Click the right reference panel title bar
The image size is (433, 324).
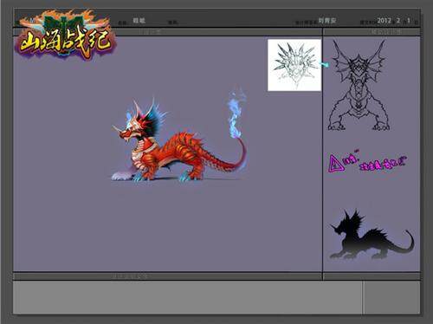click(372, 32)
